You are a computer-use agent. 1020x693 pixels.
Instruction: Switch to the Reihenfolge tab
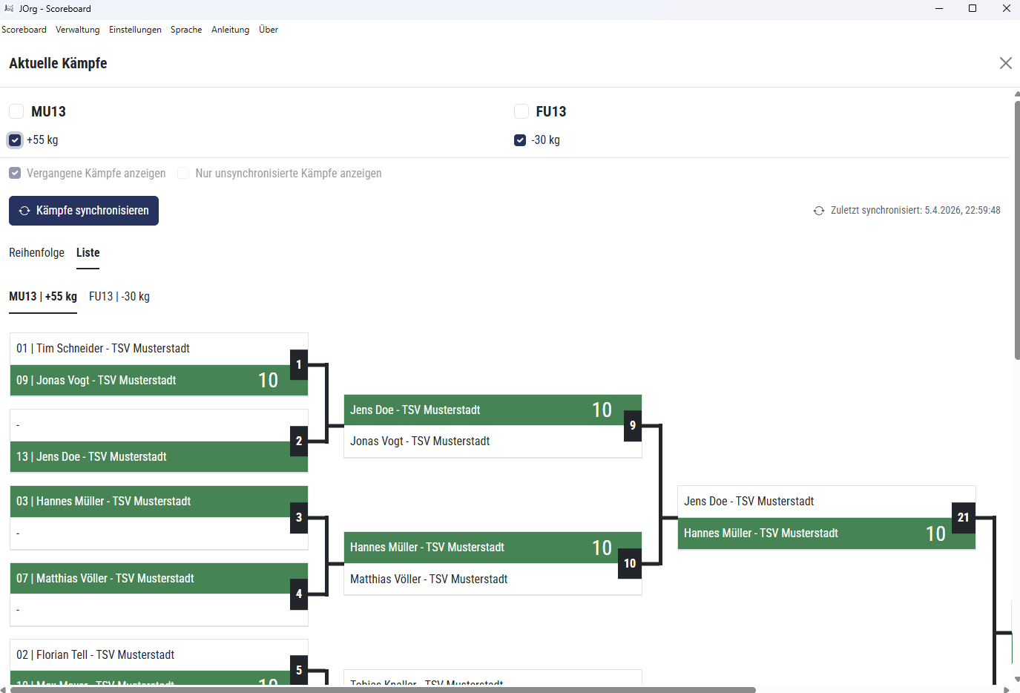pos(36,253)
